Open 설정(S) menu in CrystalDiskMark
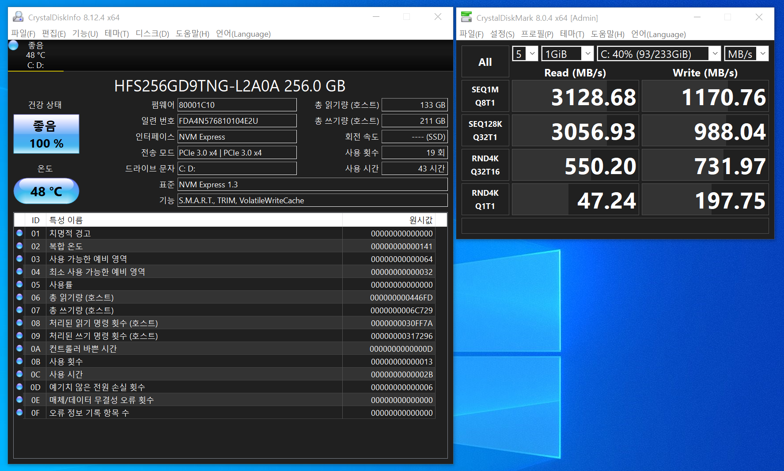Viewport: 784px width, 471px height. coord(502,34)
